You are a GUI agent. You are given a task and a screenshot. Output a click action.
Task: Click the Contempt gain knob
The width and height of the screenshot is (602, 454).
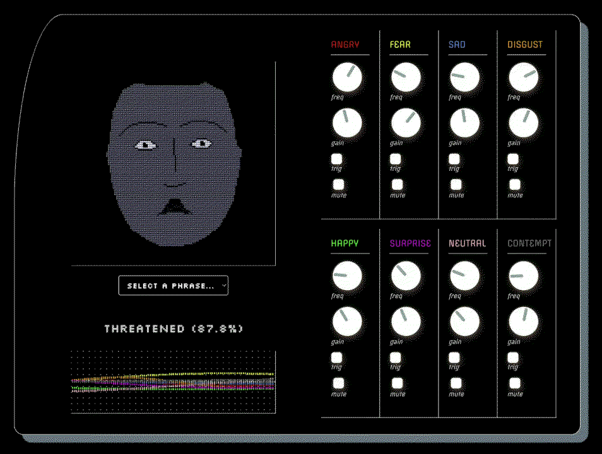523,322
